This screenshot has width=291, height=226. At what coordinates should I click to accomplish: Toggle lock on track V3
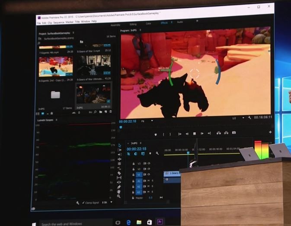[134, 164]
